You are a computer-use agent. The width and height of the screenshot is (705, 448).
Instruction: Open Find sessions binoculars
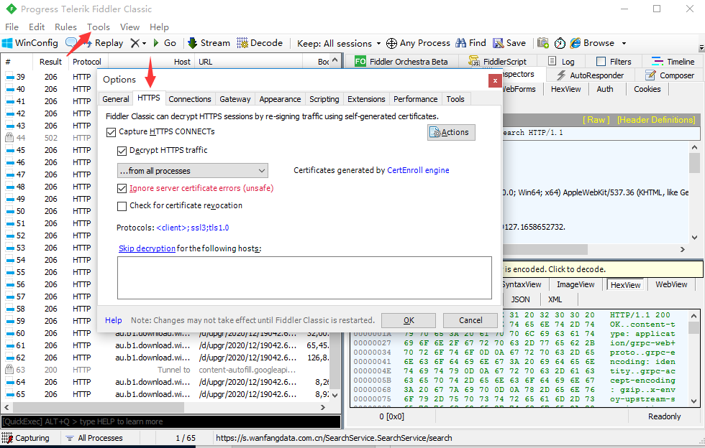pyautogui.click(x=470, y=43)
